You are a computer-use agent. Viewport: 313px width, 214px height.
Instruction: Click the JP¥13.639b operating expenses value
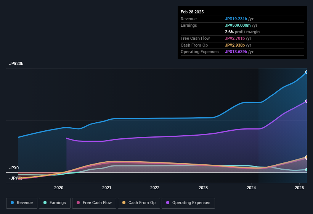236,52
